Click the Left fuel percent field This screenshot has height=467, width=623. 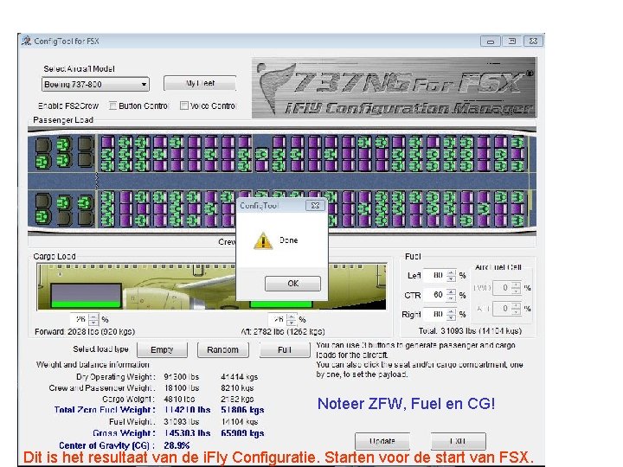435,275
